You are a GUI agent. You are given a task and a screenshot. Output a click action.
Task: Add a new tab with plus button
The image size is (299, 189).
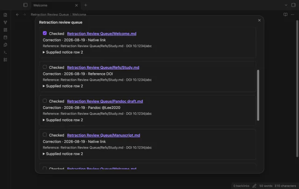[85, 5]
